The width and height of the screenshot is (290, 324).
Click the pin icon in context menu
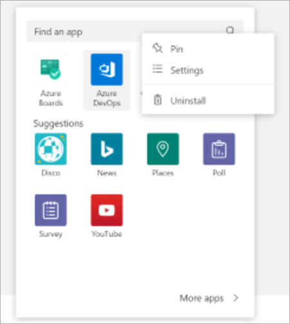click(157, 48)
